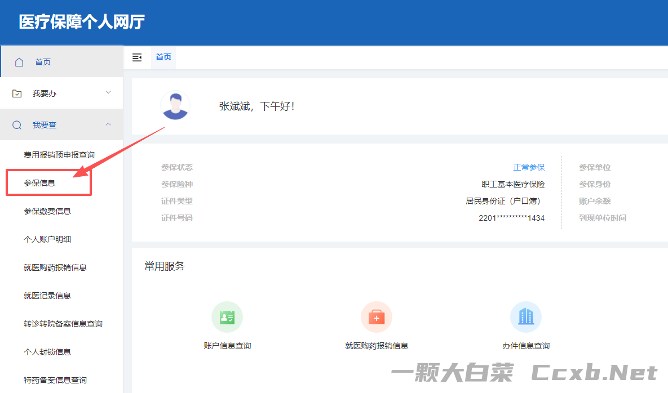
Task: Click the 医疗保障个人网厅 header title
Action: coord(82,23)
